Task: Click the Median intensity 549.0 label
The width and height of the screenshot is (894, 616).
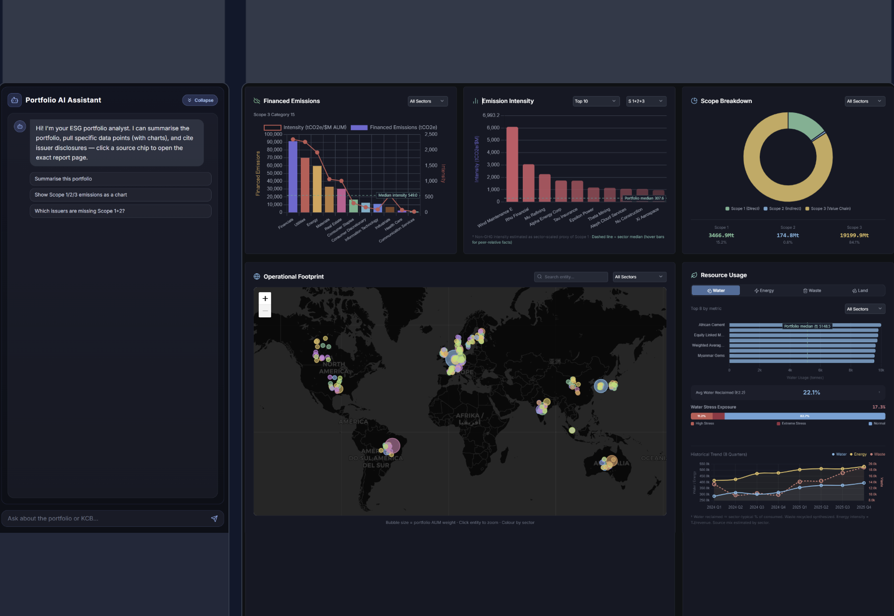Action: pyautogui.click(x=398, y=195)
